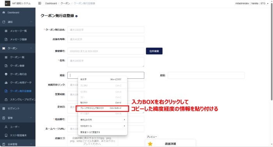Viewport: 273px width, 147px height.
Task: Choose 貼り付け Ctrl+V in context menu
Action: click(102, 103)
